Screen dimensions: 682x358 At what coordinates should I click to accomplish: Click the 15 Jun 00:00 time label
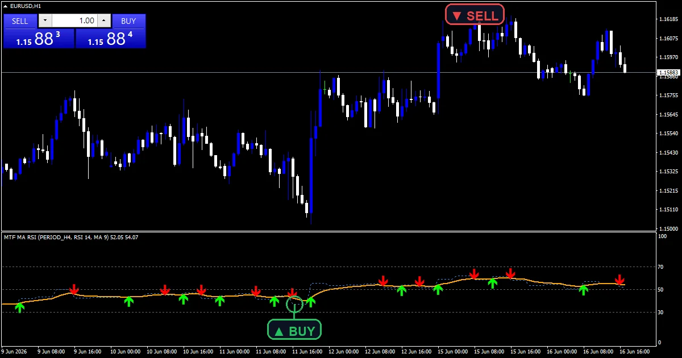pyautogui.click(x=454, y=351)
